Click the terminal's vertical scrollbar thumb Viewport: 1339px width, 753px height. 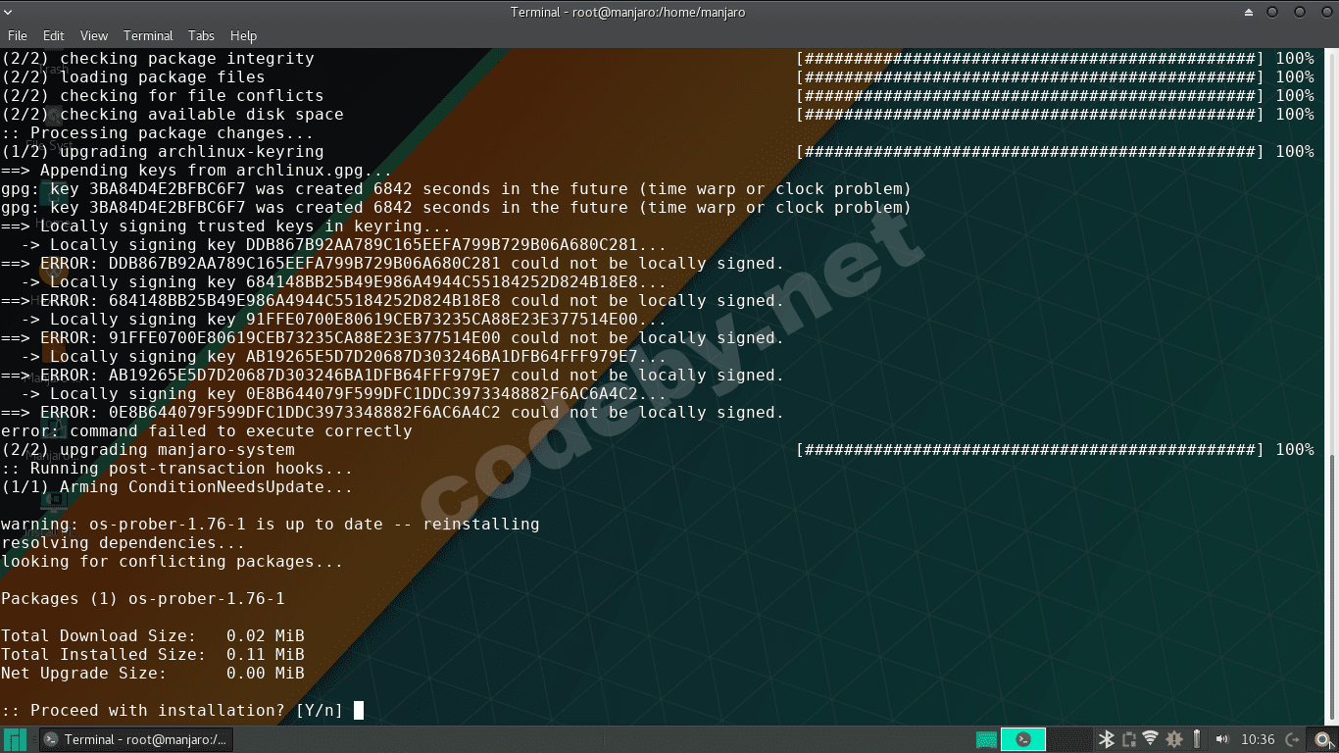point(1334,588)
